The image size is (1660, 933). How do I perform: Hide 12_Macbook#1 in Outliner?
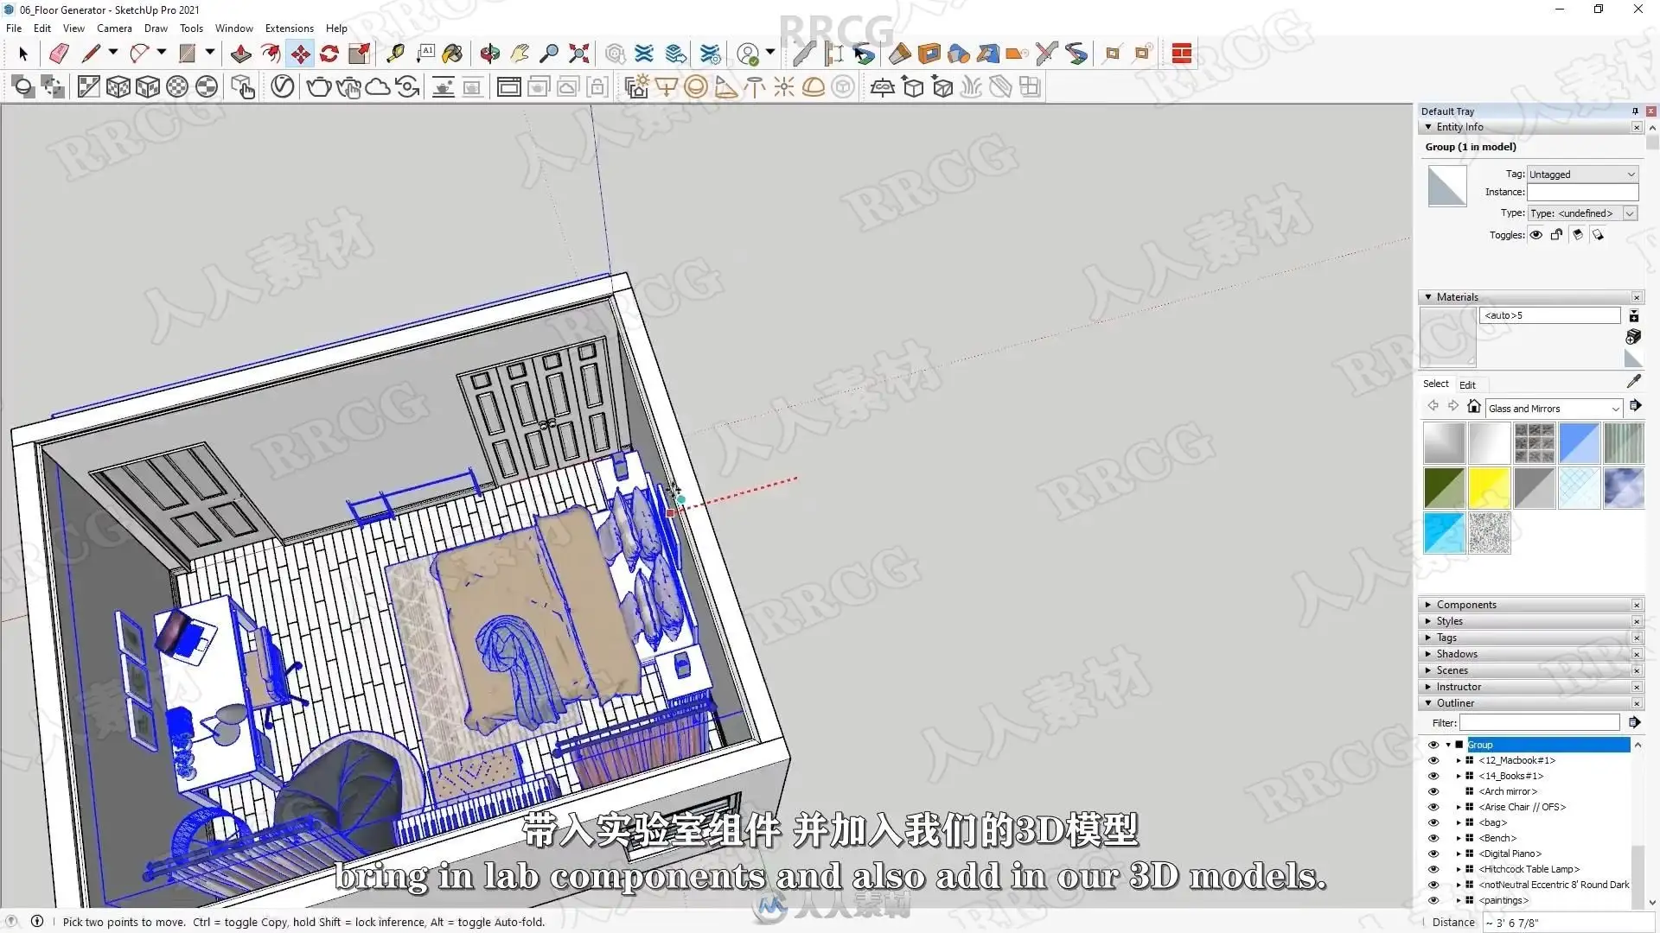click(x=1433, y=760)
